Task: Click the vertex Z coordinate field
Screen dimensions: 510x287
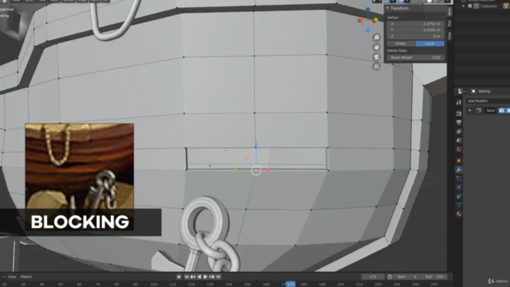Action: [x=415, y=36]
